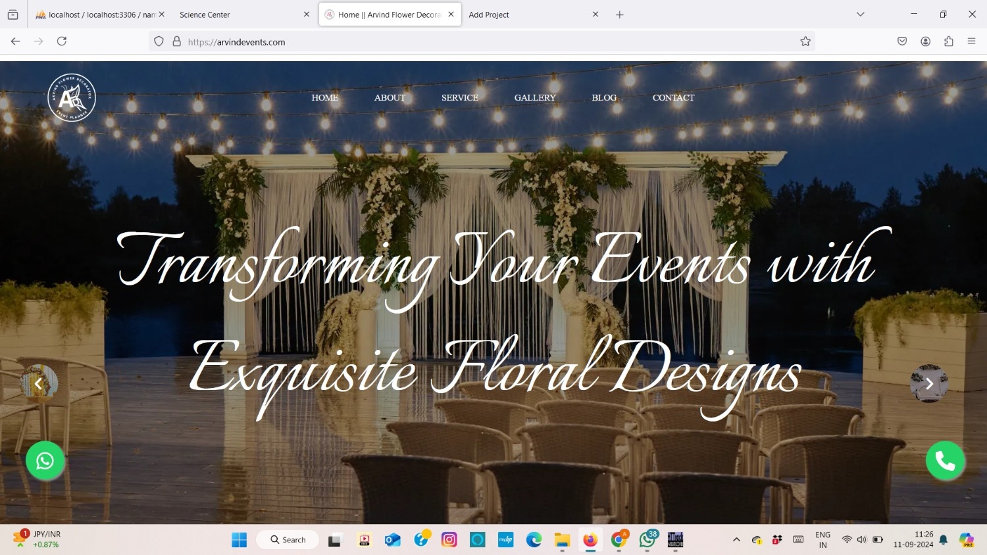Click the green phone call button
Viewport: 987px width, 555px height.
click(945, 461)
